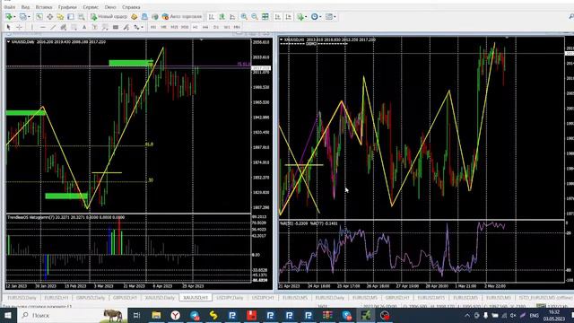This screenshot has width=574, height=323.
Task: Switch chart to candlesticks mode
Action: tap(222, 16)
